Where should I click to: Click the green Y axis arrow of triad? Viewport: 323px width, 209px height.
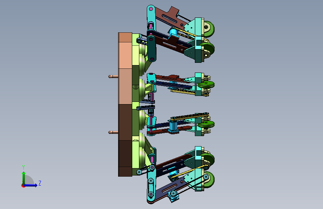(x=23, y=178)
